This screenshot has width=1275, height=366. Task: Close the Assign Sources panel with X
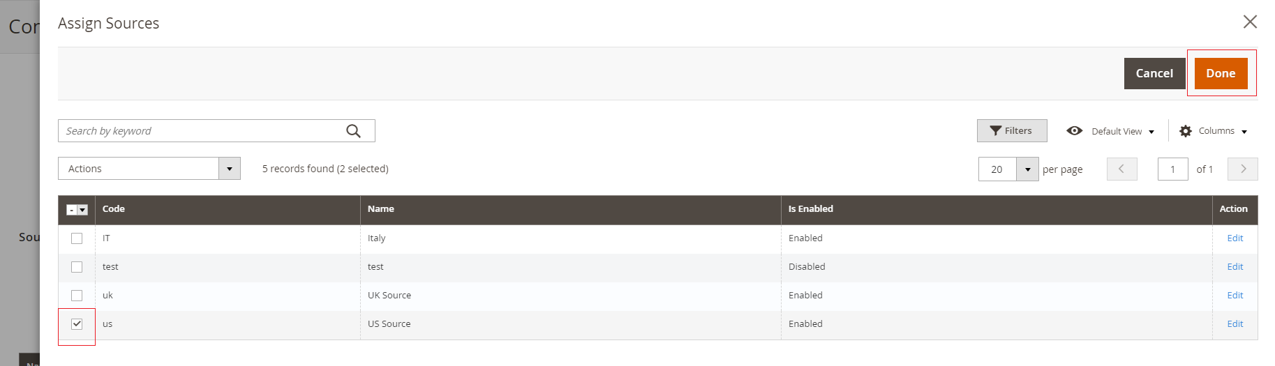pyautogui.click(x=1250, y=22)
